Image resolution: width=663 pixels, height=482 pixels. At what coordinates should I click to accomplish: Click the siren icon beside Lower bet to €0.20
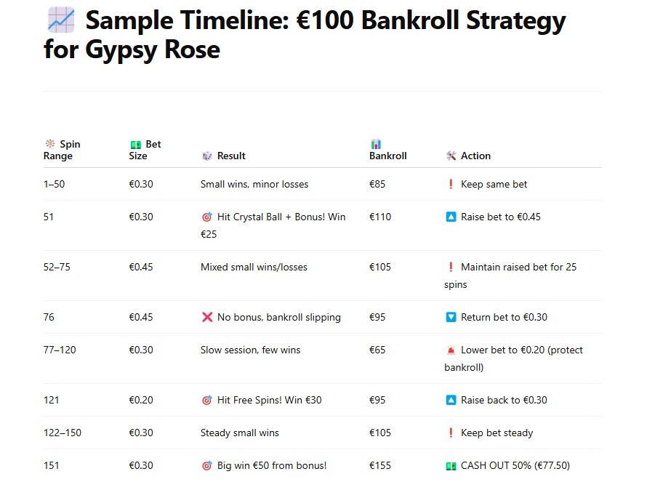click(x=451, y=350)
